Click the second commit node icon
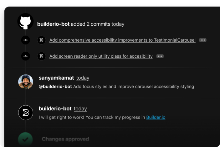This screenshot has width=220, height=147. tap(26, 56)
